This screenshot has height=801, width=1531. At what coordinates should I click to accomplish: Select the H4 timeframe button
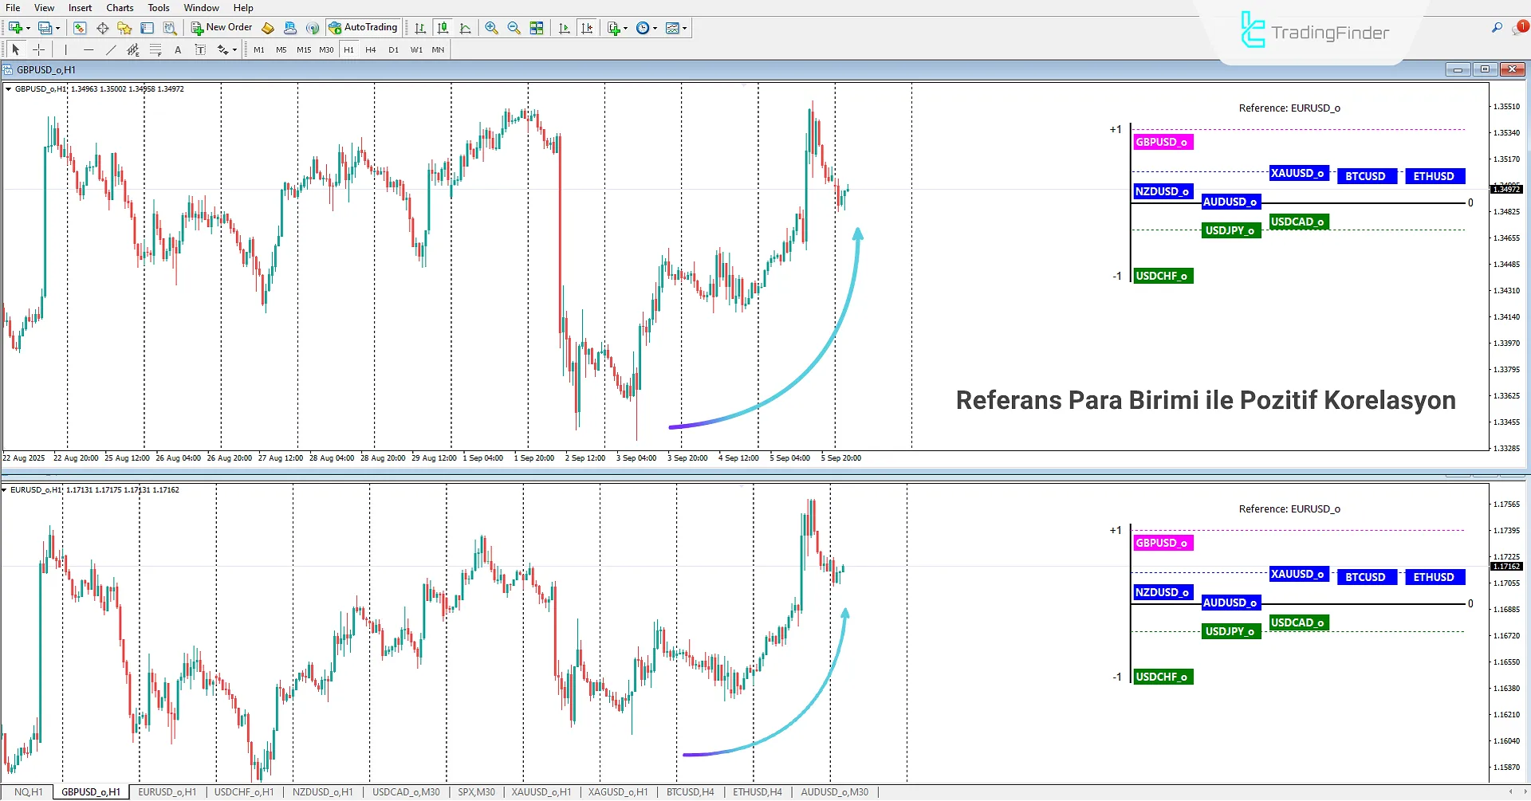pos(371,49)
